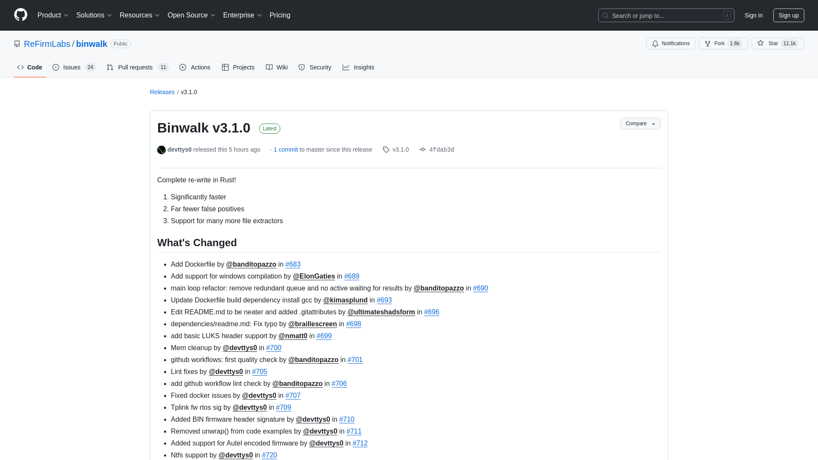The width and height of the screenshot is (818, 460).
Task: Click the Star 11.1k button
Action: pos(778,43)
